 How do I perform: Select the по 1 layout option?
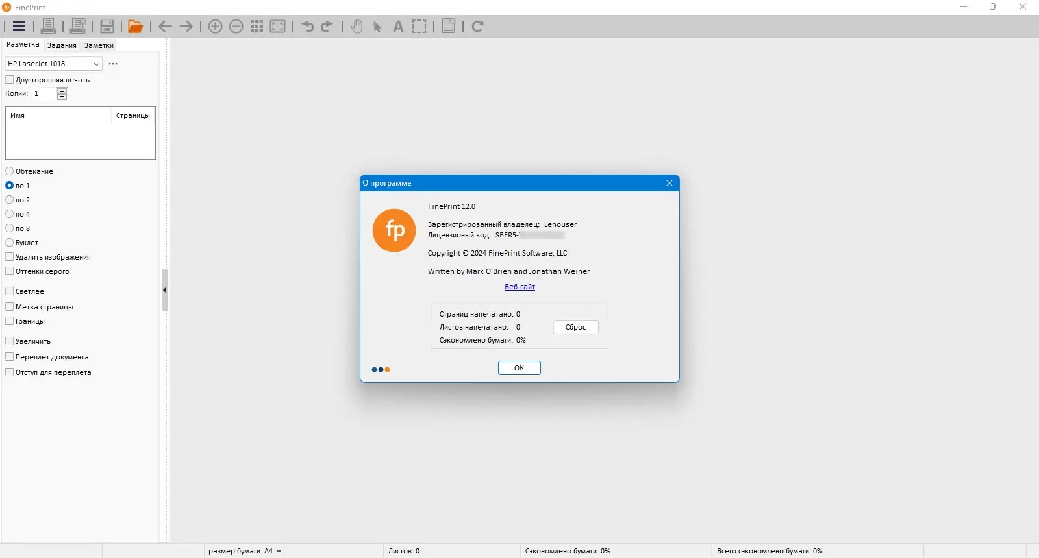pyautogui.click(x=18, y=186)
